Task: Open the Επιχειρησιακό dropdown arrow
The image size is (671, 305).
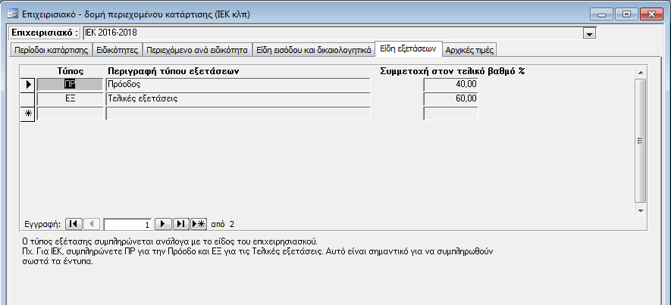Action: coord(588,33)
